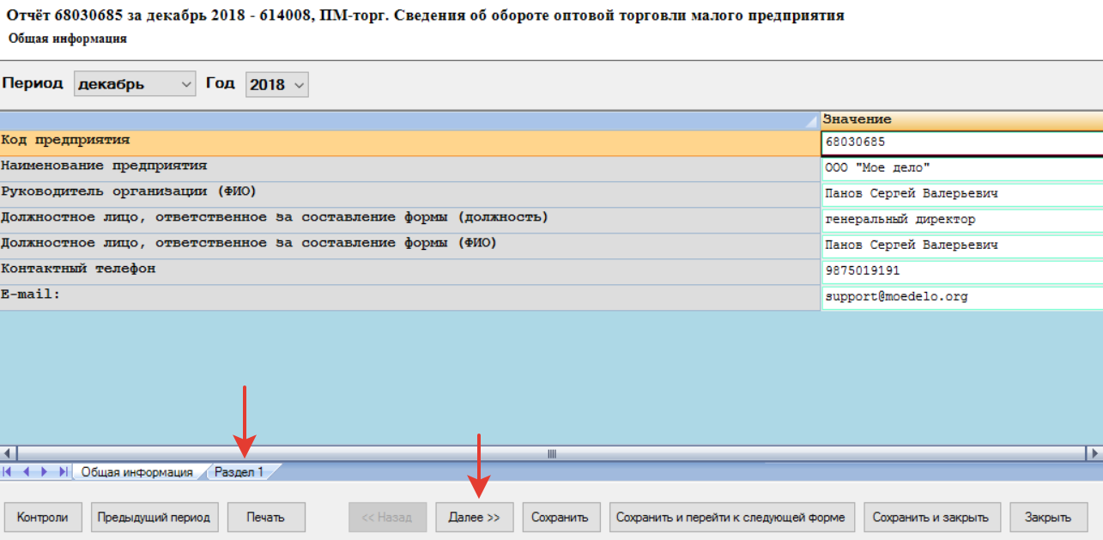Click horizontal scrollbar left arrow

pos(8,453)
